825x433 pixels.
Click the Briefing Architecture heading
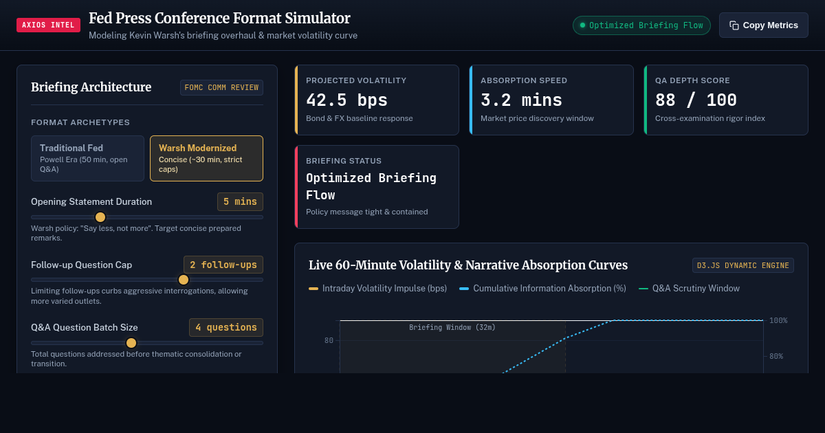[91, 87]
